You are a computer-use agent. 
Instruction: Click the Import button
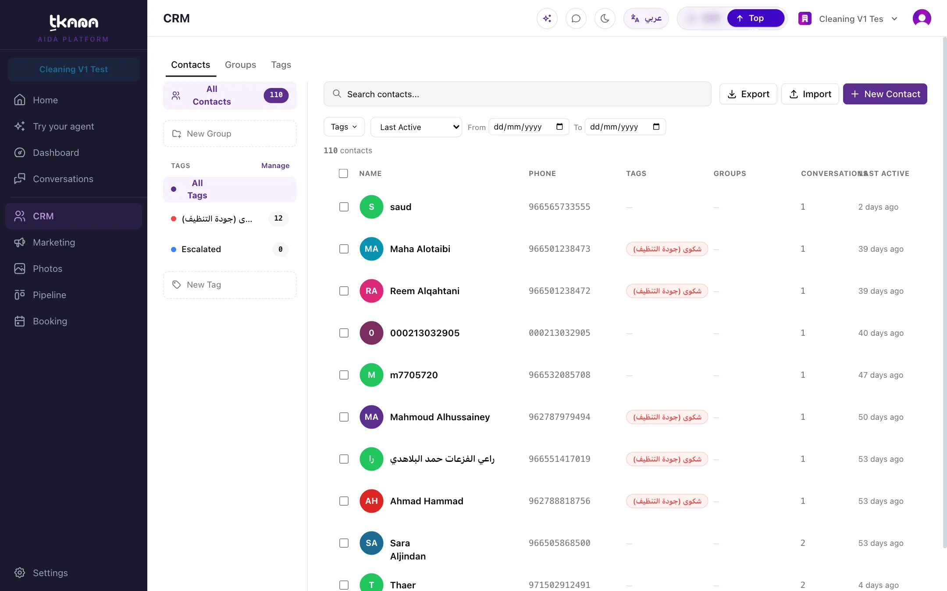coord(810,94)
